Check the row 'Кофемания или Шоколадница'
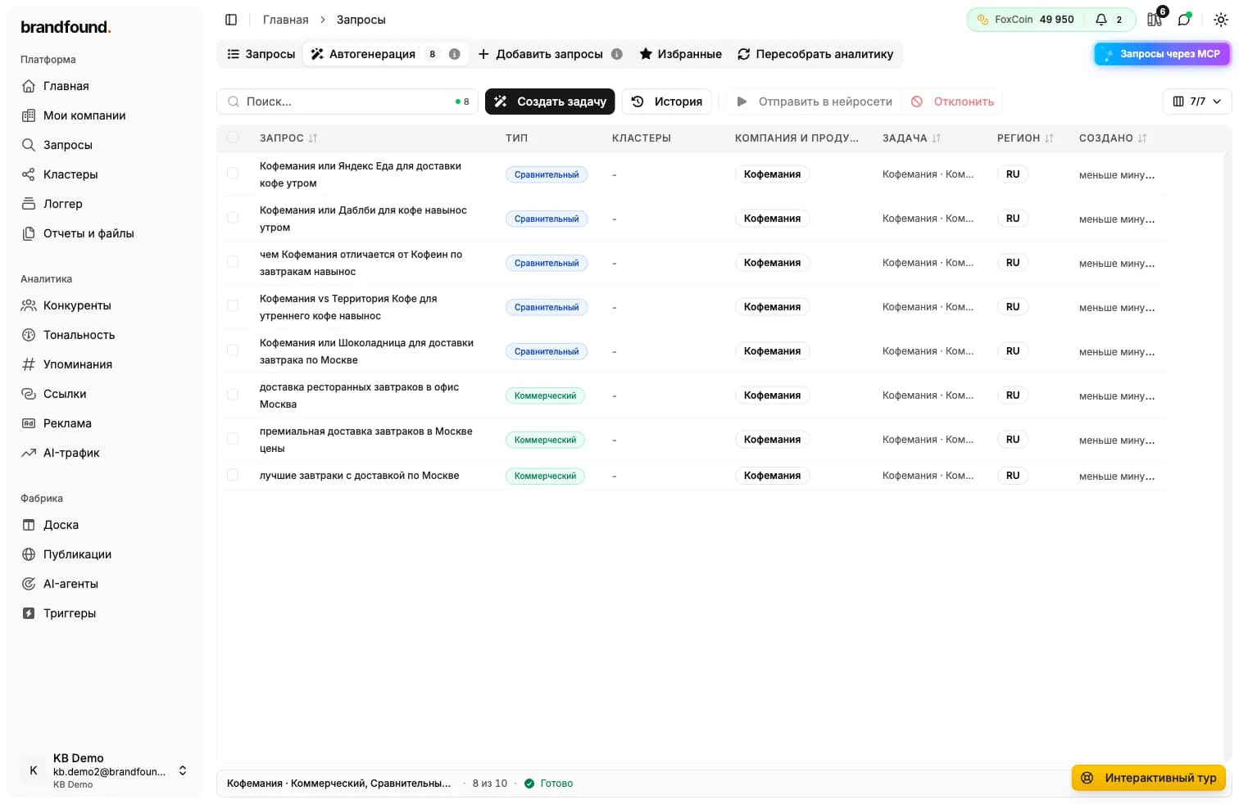This screenshot has width=1239, height=804. click(233, 350)
